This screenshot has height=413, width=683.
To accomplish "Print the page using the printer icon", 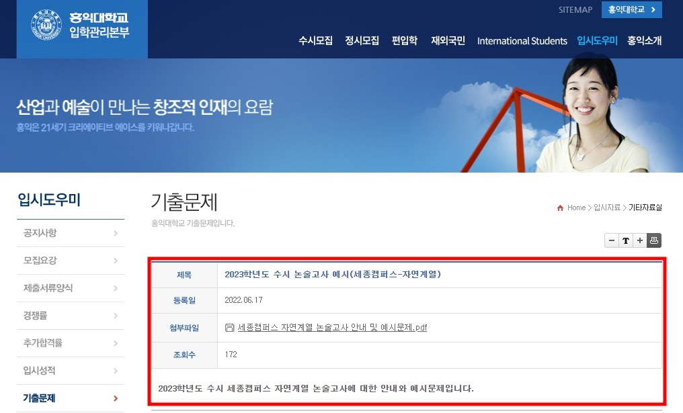I will click(654, 240).
